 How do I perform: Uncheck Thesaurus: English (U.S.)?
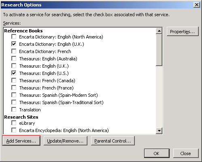(14, 73)
